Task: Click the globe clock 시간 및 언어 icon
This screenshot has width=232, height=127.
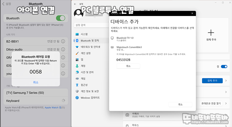Action: tap(77, 72)
